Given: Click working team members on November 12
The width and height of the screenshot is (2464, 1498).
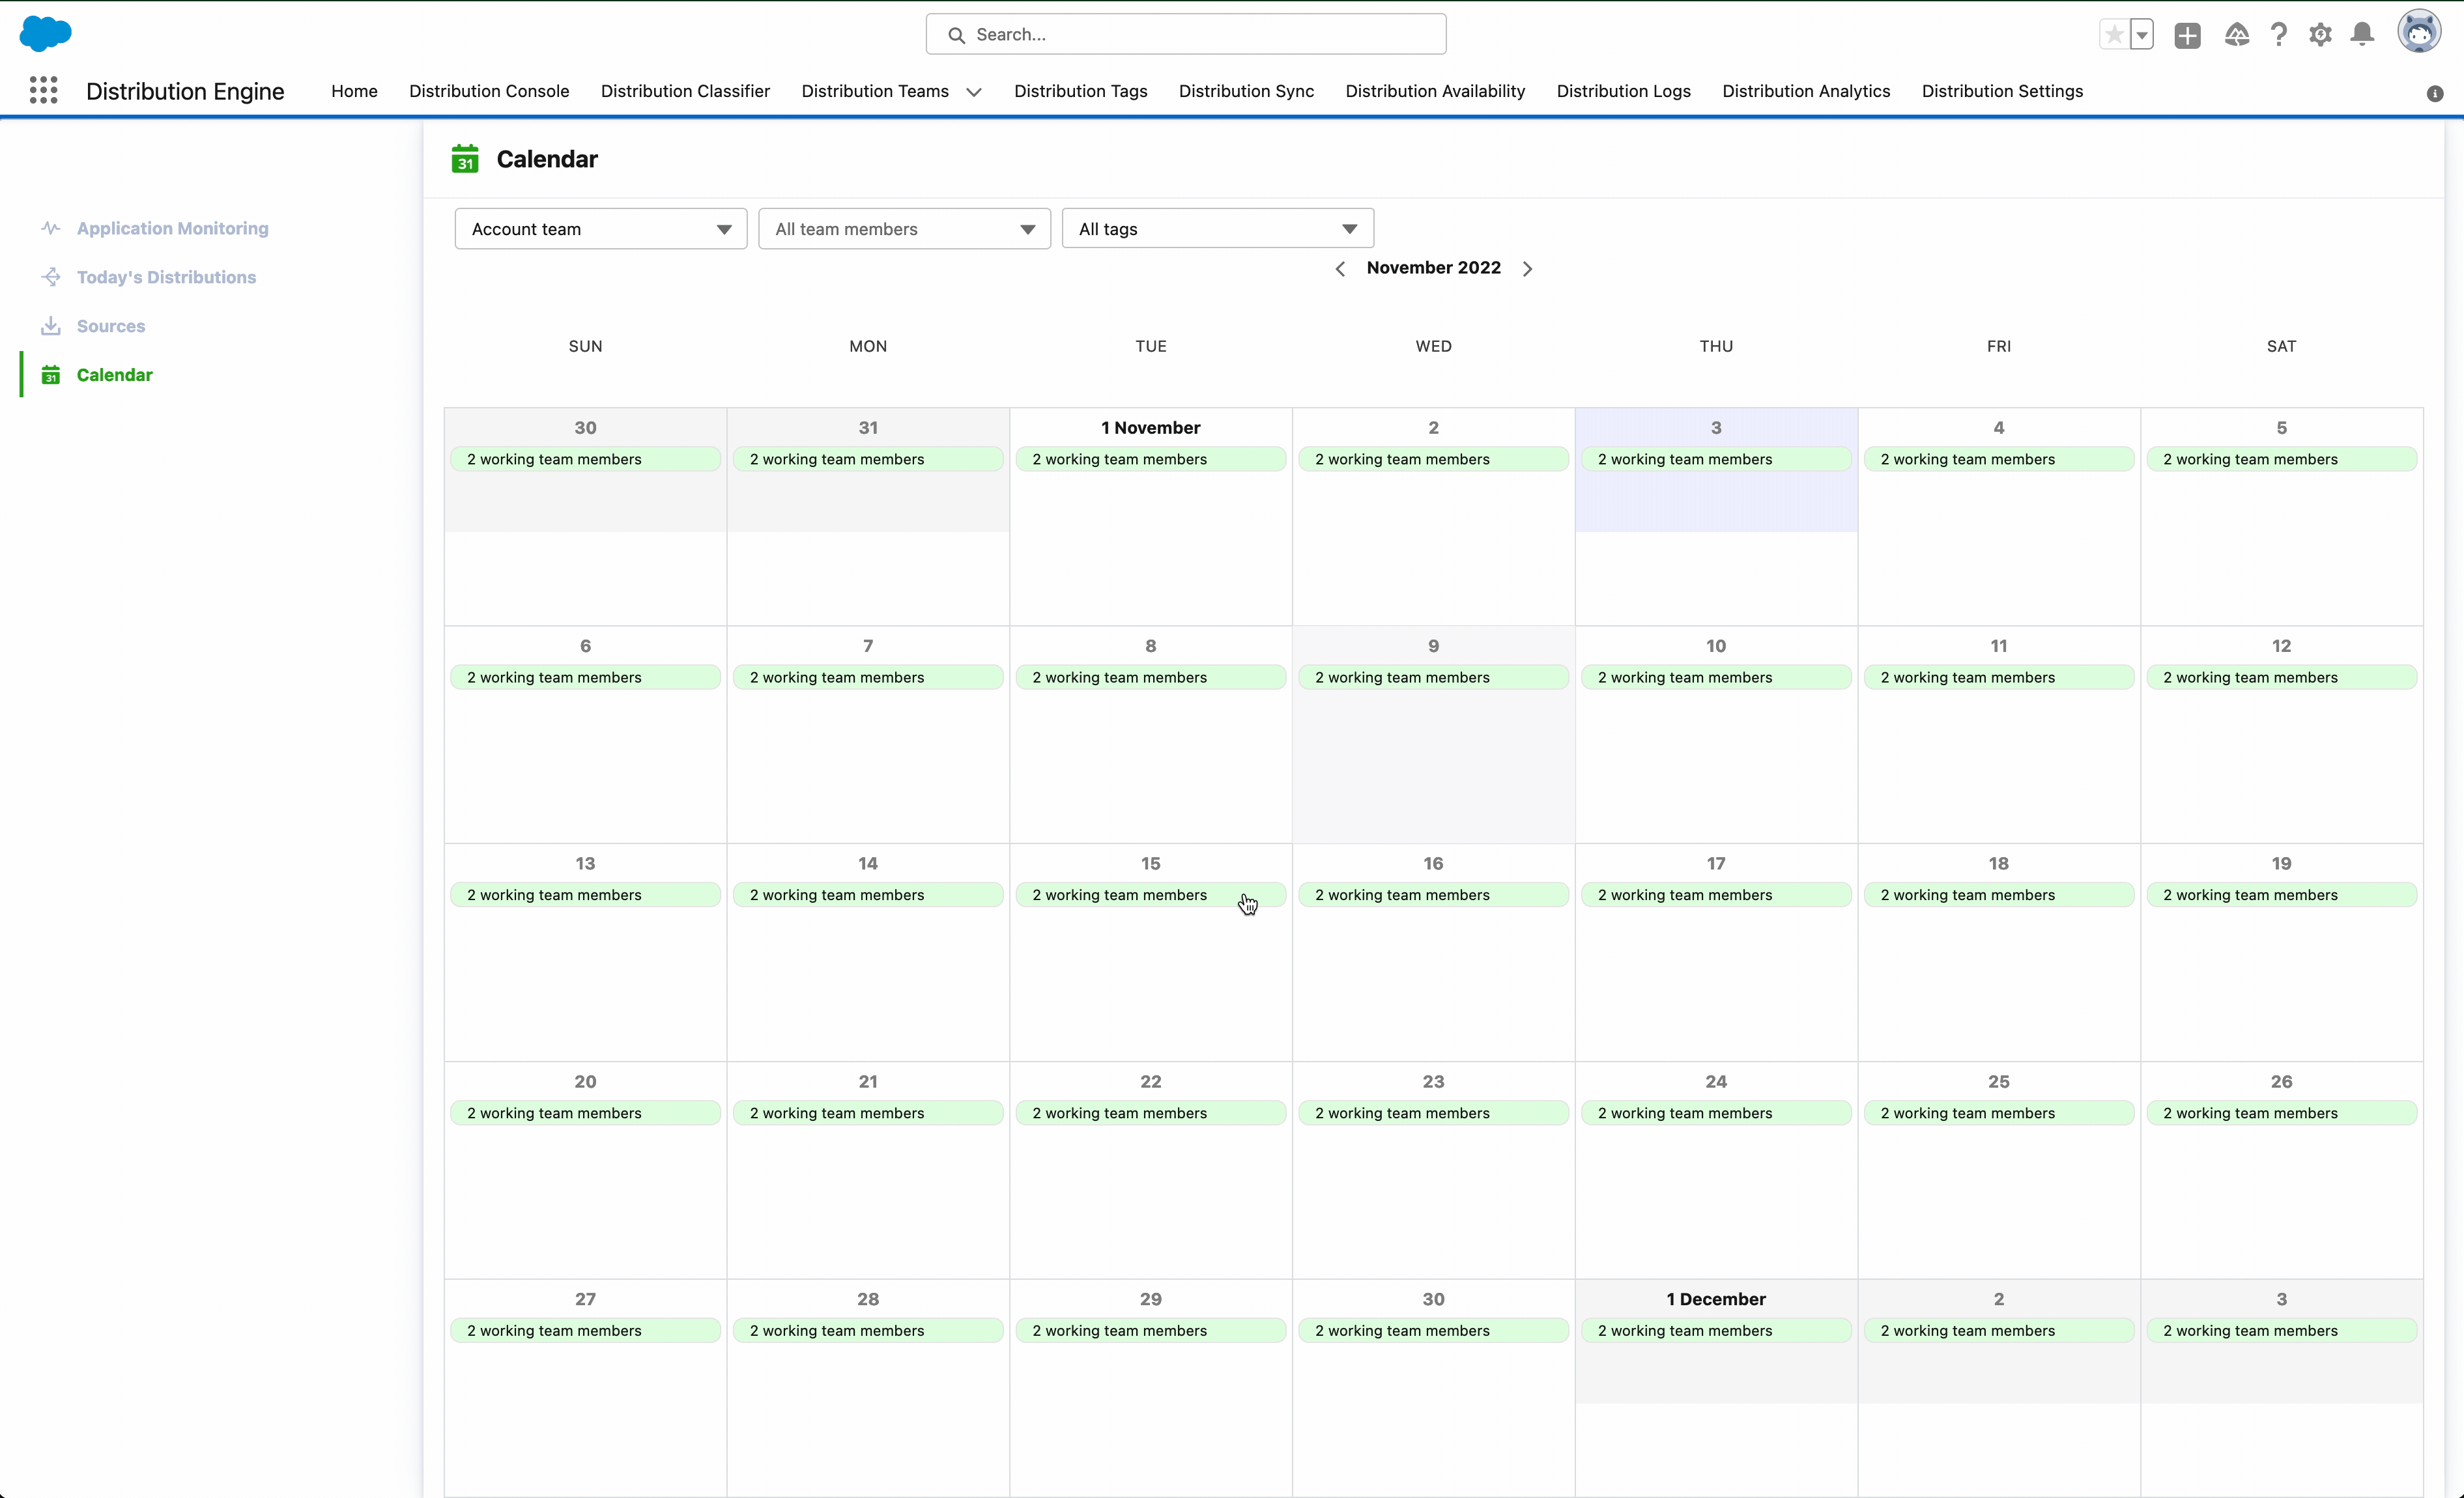Looking at the screenshot, I should [x=2282, y=677].
